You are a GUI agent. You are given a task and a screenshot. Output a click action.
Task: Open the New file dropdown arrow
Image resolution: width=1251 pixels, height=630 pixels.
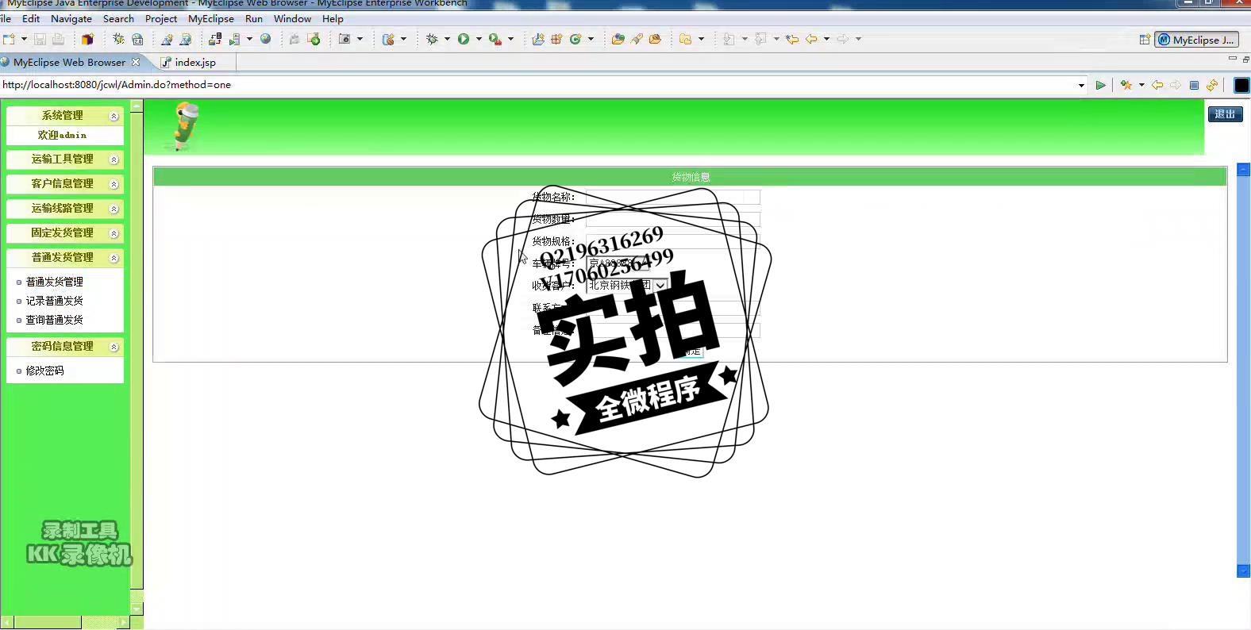[x=24, y=39]
